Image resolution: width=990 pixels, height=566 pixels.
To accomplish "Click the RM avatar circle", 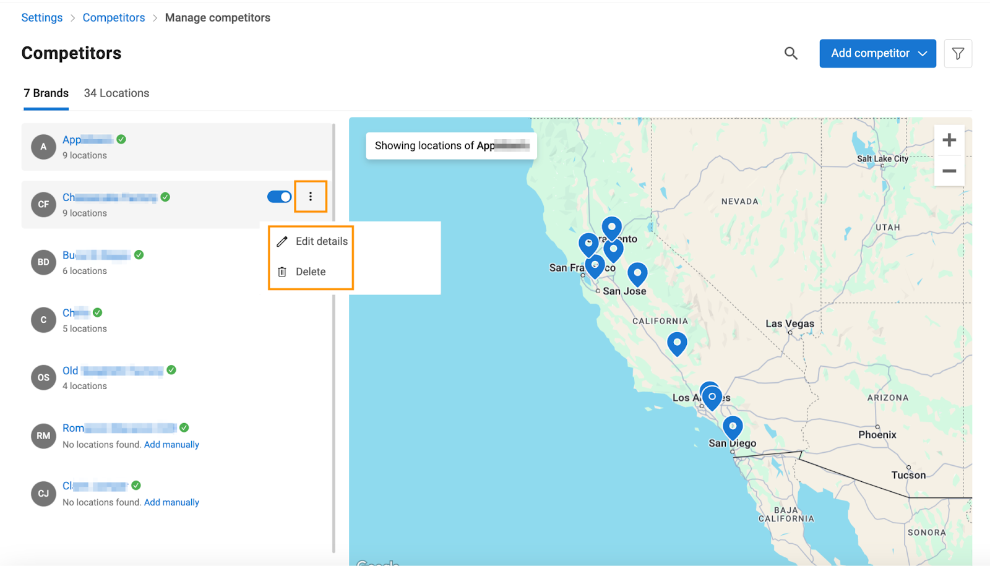I will coord(43,435).
